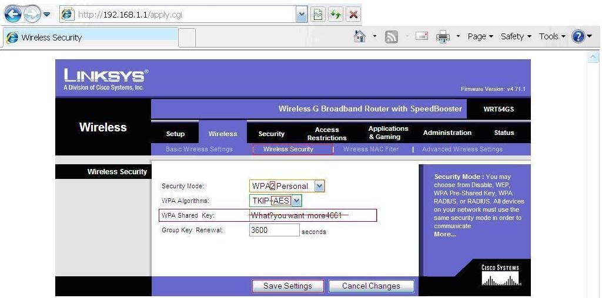
Task: Open the Setup tab
Action: coord(175,134)
